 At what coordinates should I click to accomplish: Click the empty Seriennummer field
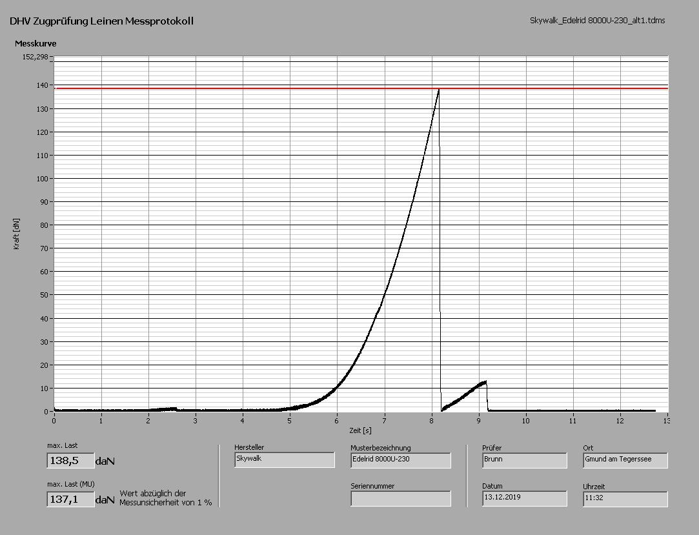[x=401, y=498]
